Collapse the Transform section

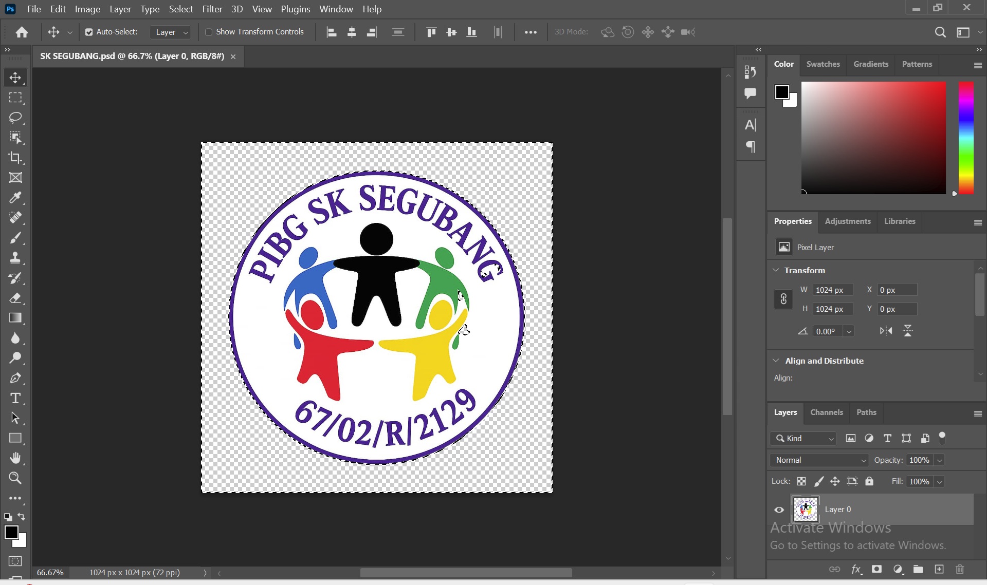coord(776,270)
